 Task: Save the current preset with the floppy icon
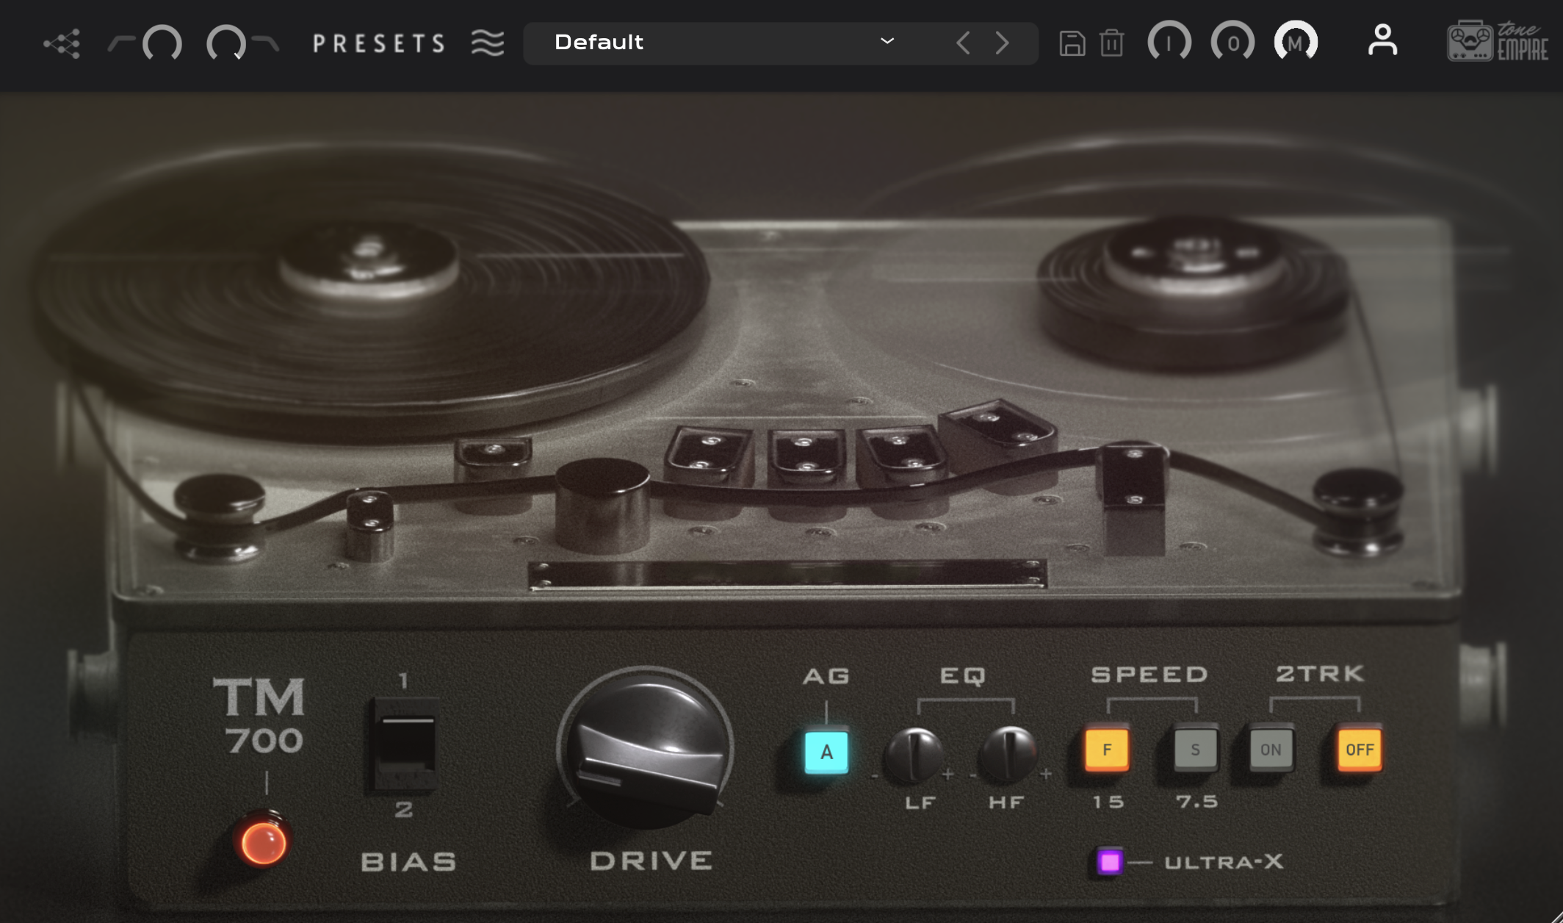[1072, 43]
